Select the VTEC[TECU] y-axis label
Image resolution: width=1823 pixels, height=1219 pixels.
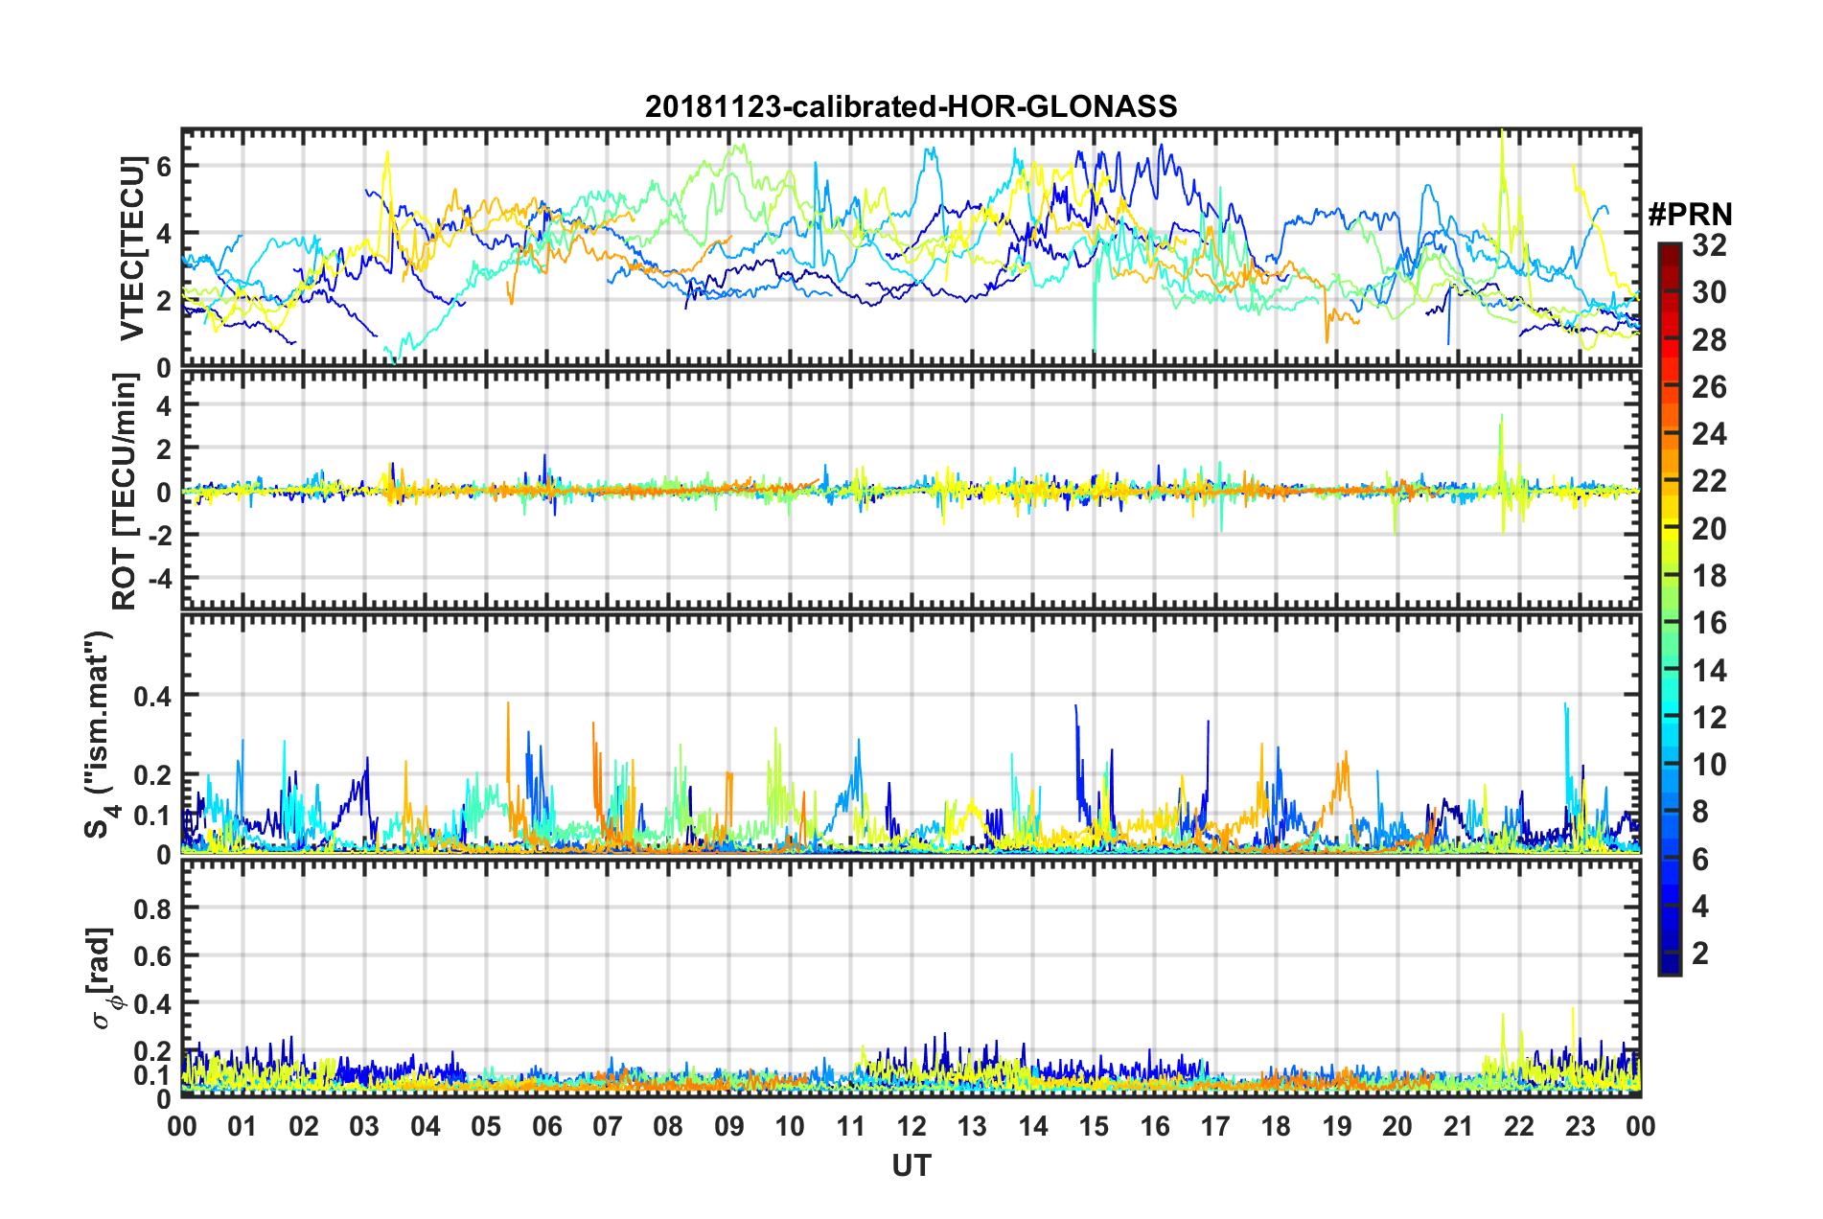click(131, 248)
